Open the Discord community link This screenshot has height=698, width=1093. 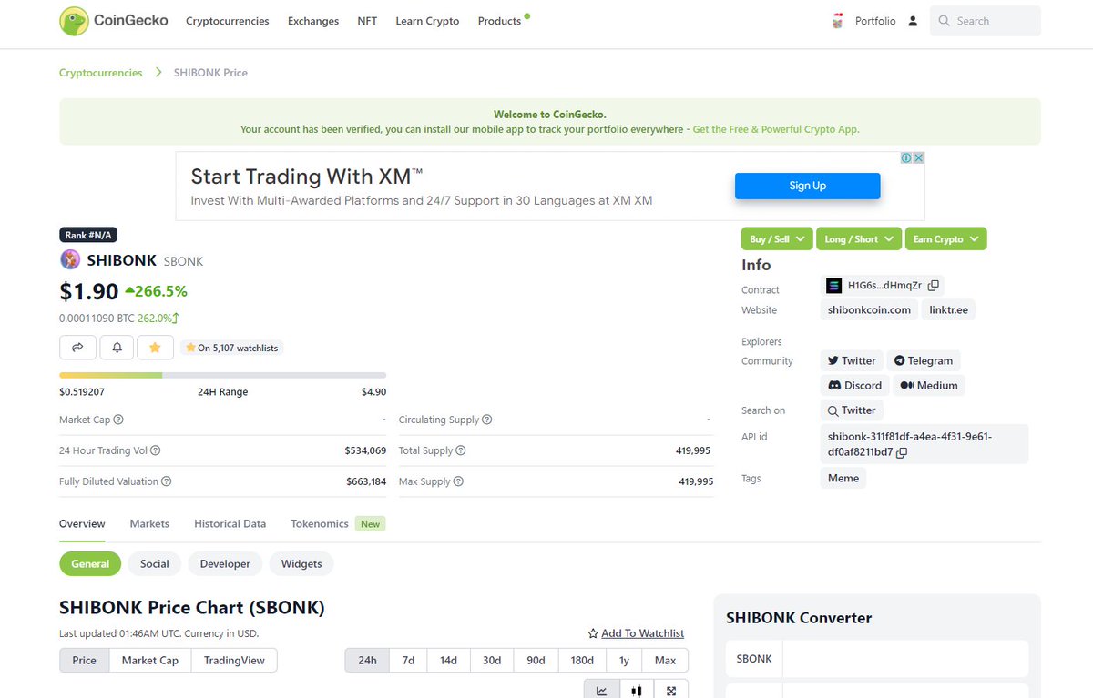click(x=854, y=386)
